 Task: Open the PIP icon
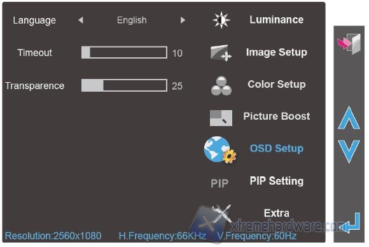click(x=219, y=183)
